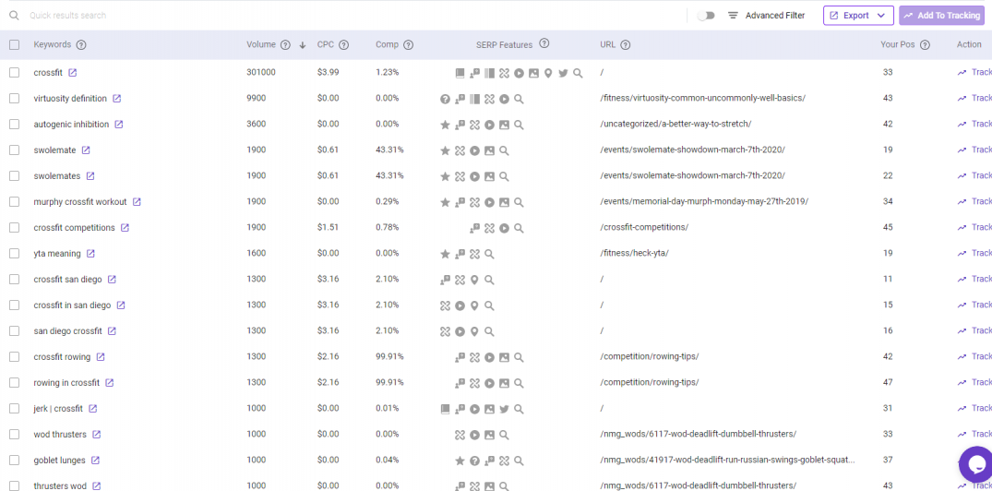Open external link icon beside autogenic inhibition
992x491 pixels.
(x=119, y=125)
